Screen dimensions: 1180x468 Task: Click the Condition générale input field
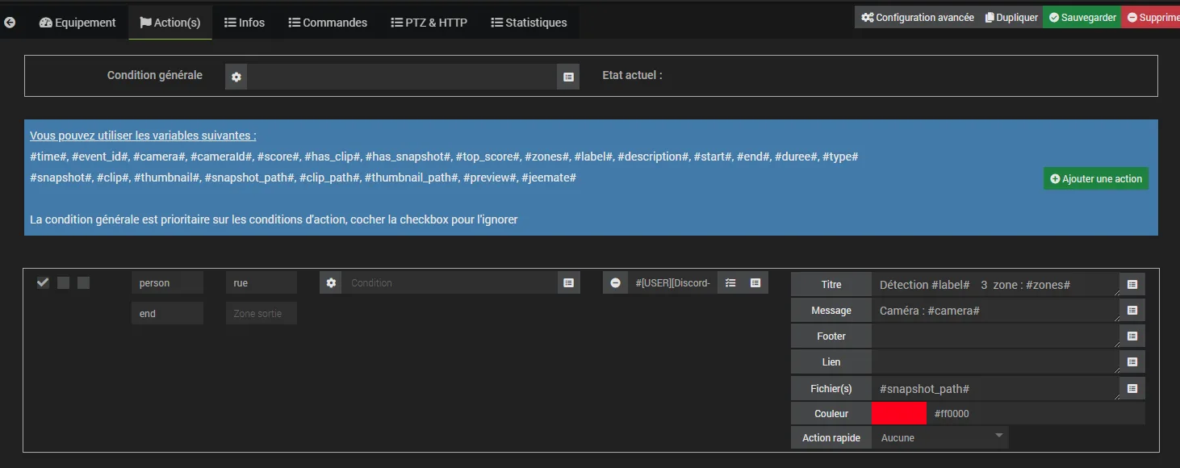click(x=402, y=77)
